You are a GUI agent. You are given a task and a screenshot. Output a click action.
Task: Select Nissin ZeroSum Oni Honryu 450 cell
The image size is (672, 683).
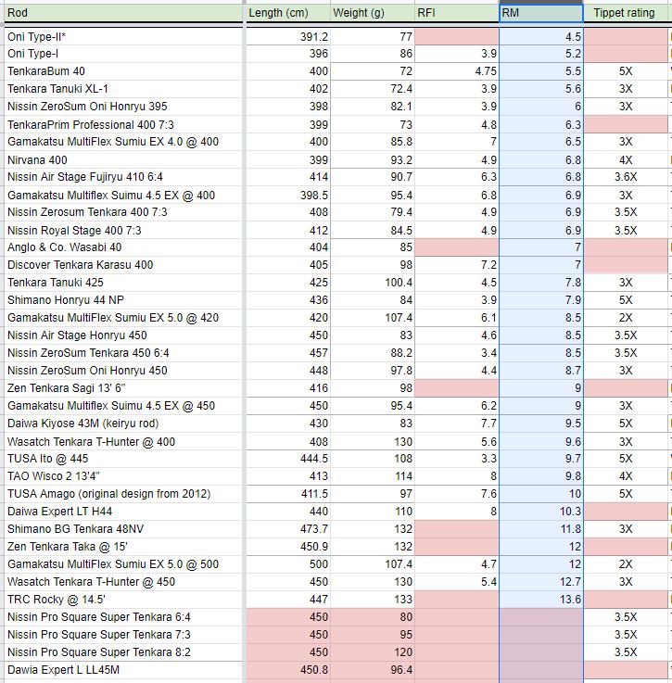click(x=123, y=371)
